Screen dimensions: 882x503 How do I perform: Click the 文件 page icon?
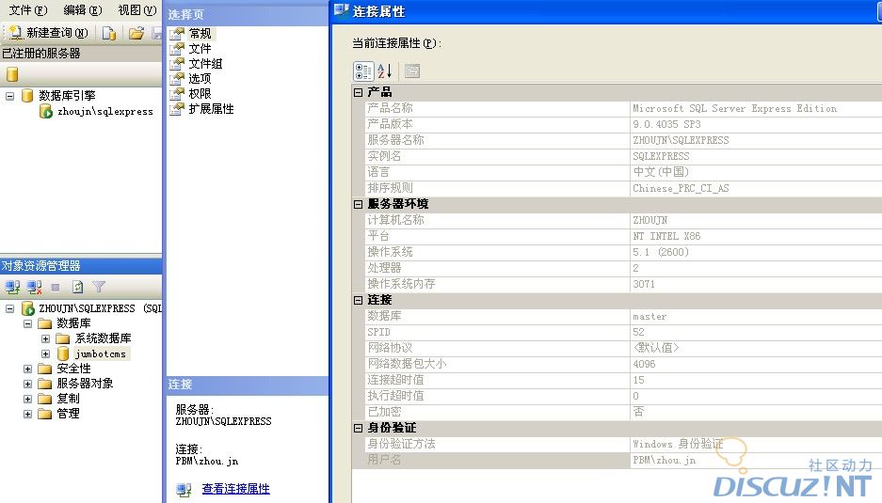coord(177,49)
